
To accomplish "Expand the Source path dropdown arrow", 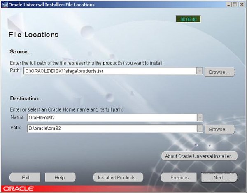I will tap(200, 72).
